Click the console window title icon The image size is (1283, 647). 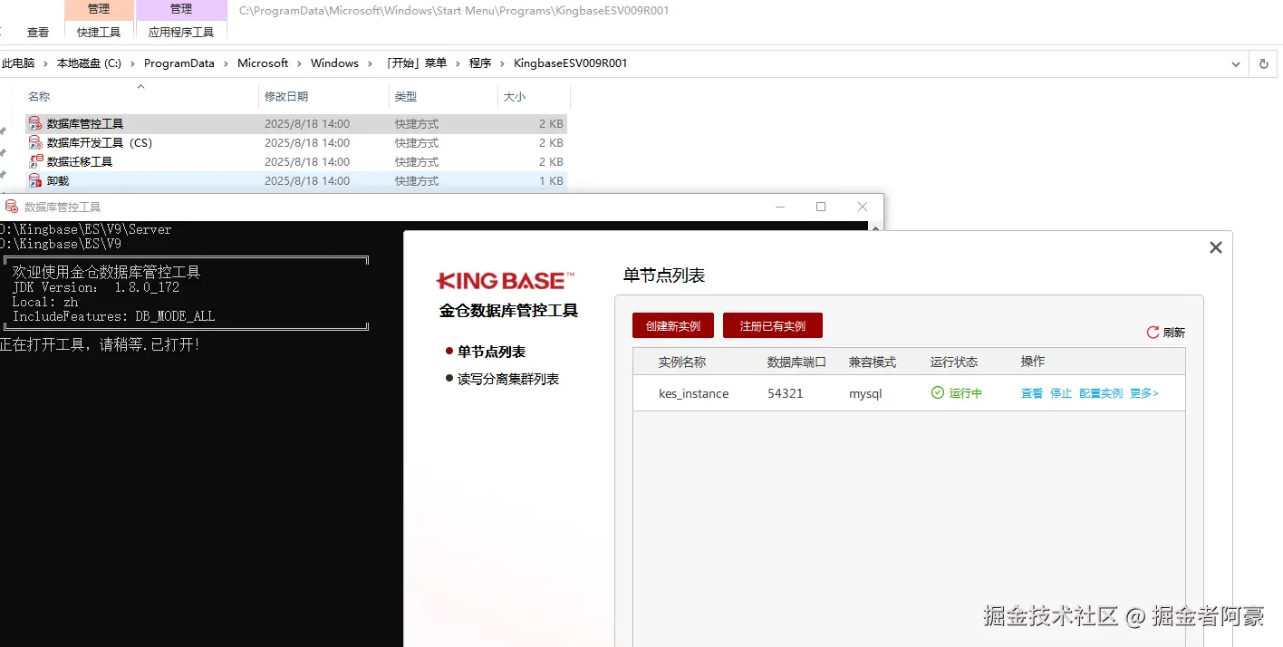[12, 207]
